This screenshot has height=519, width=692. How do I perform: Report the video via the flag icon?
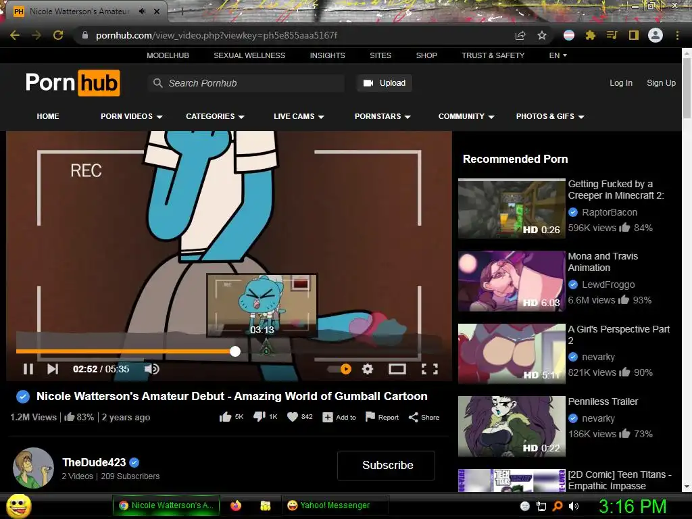382,417
